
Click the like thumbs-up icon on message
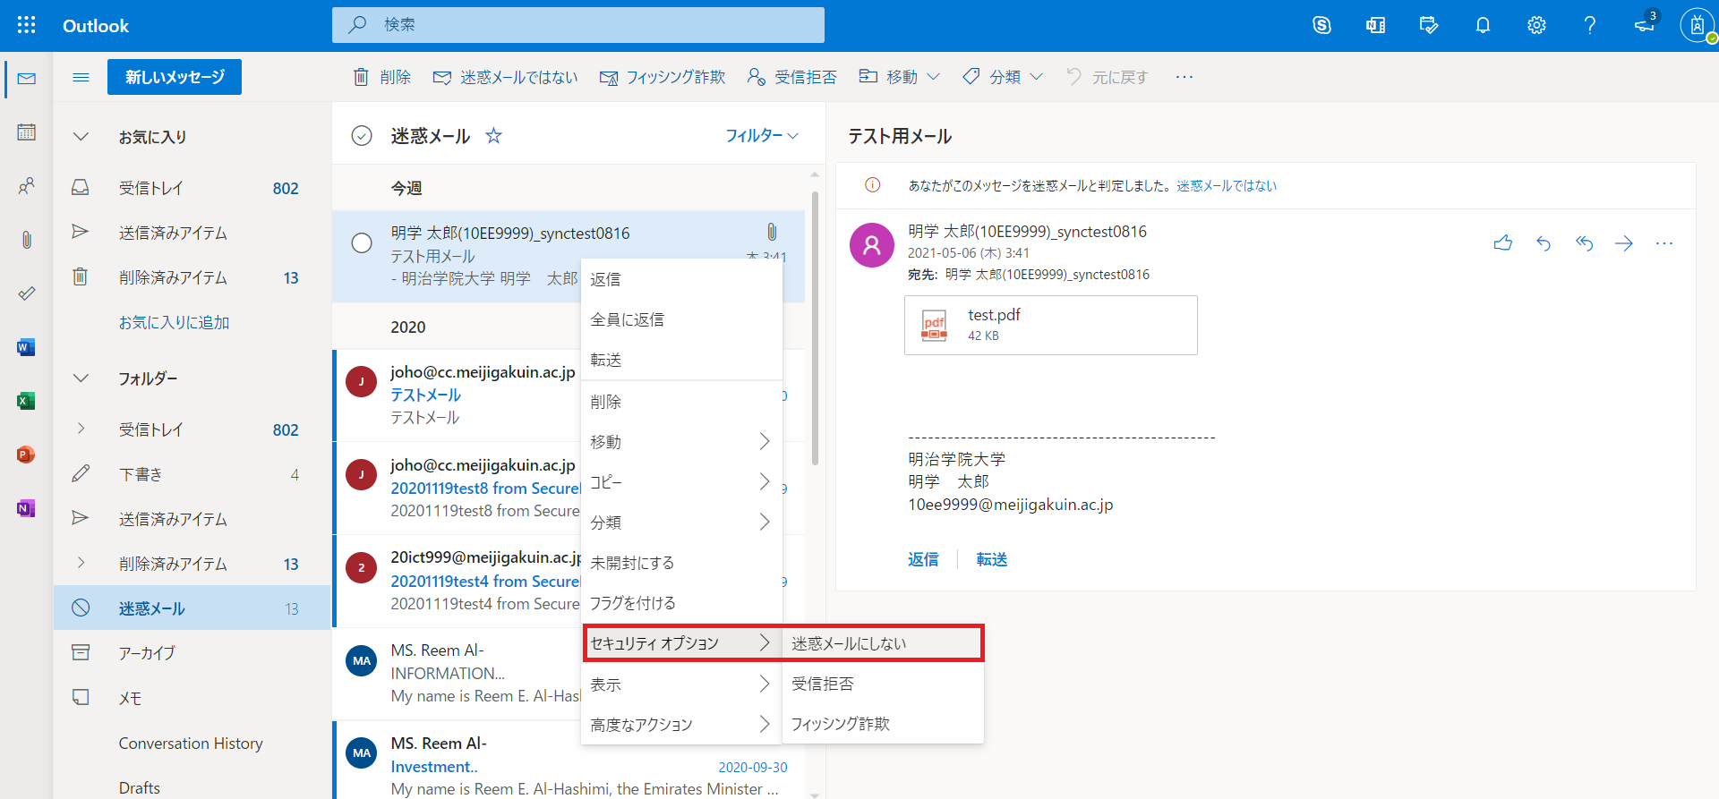pyautogui.click(x=1503, y=243)
